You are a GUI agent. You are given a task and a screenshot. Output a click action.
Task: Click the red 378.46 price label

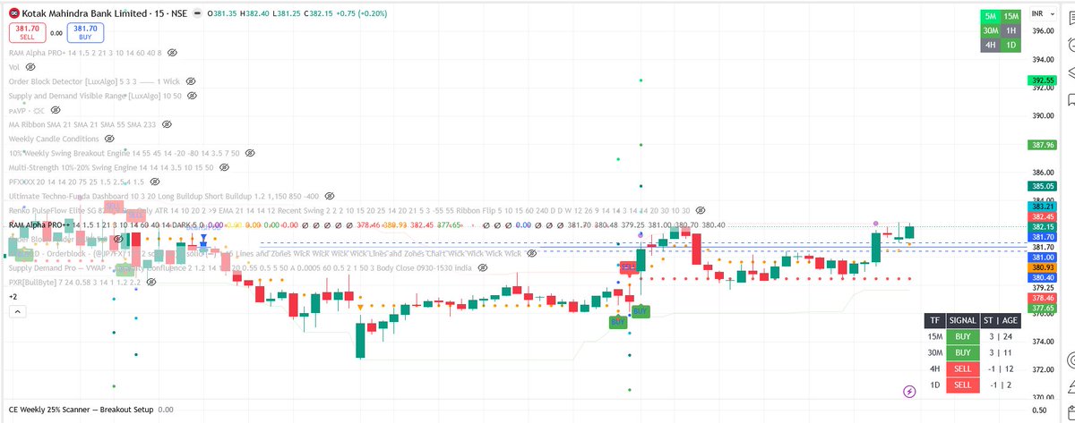1045,298
